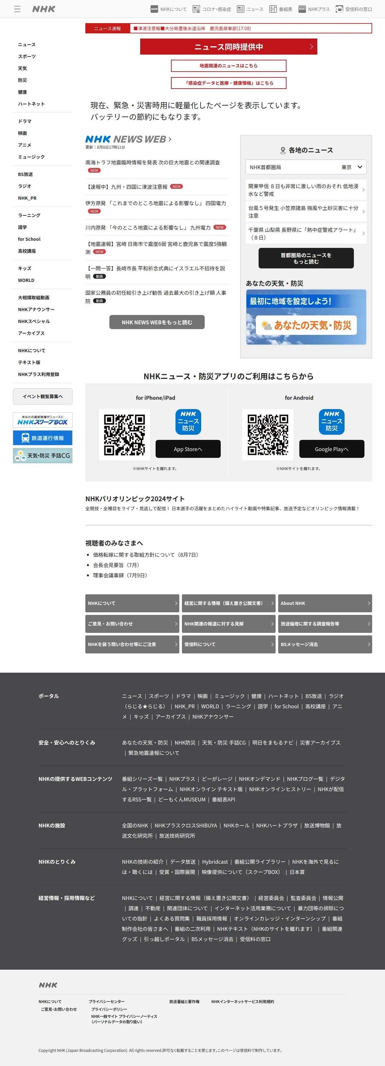Click イベント観覧募集へ button

click(43, 397)
